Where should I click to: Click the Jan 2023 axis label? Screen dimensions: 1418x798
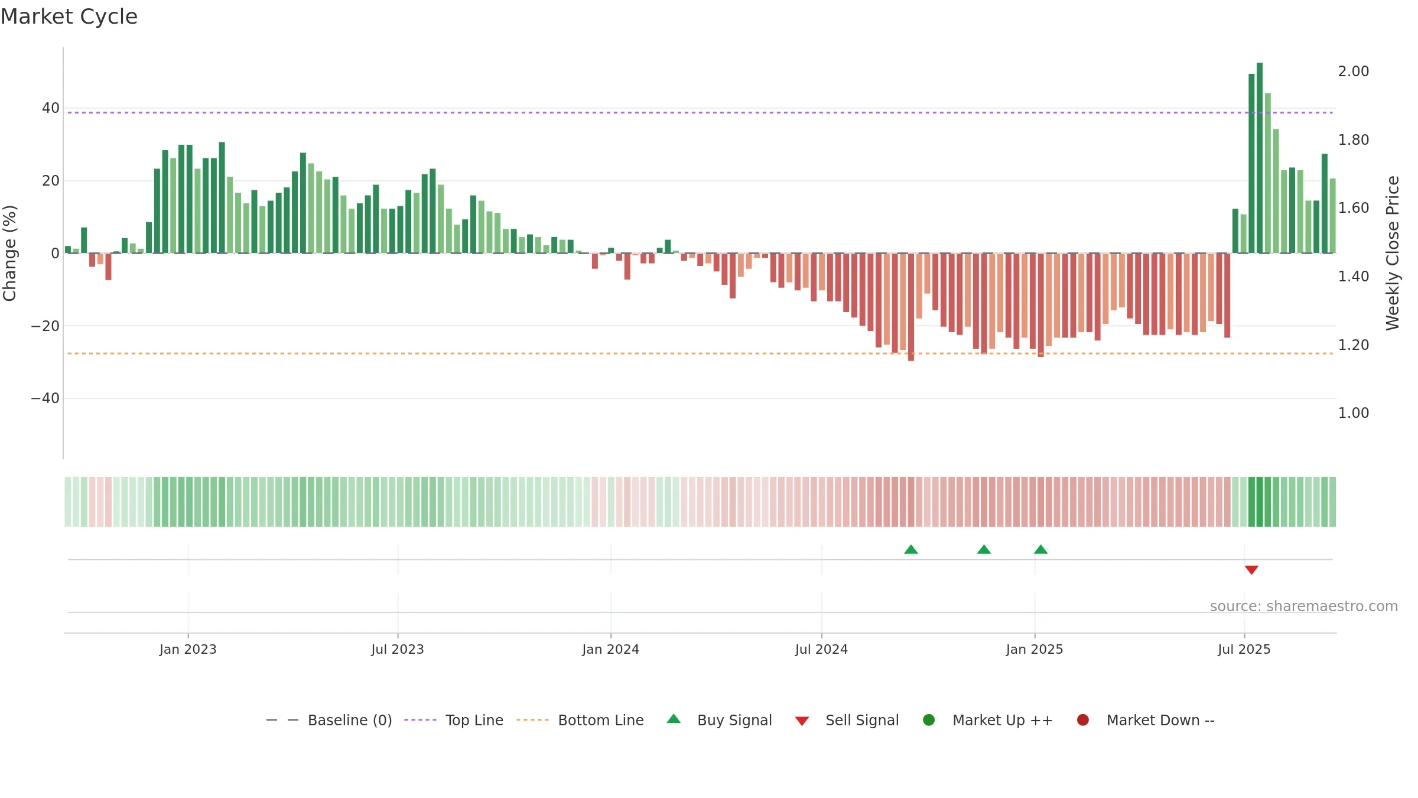[188, 650]
